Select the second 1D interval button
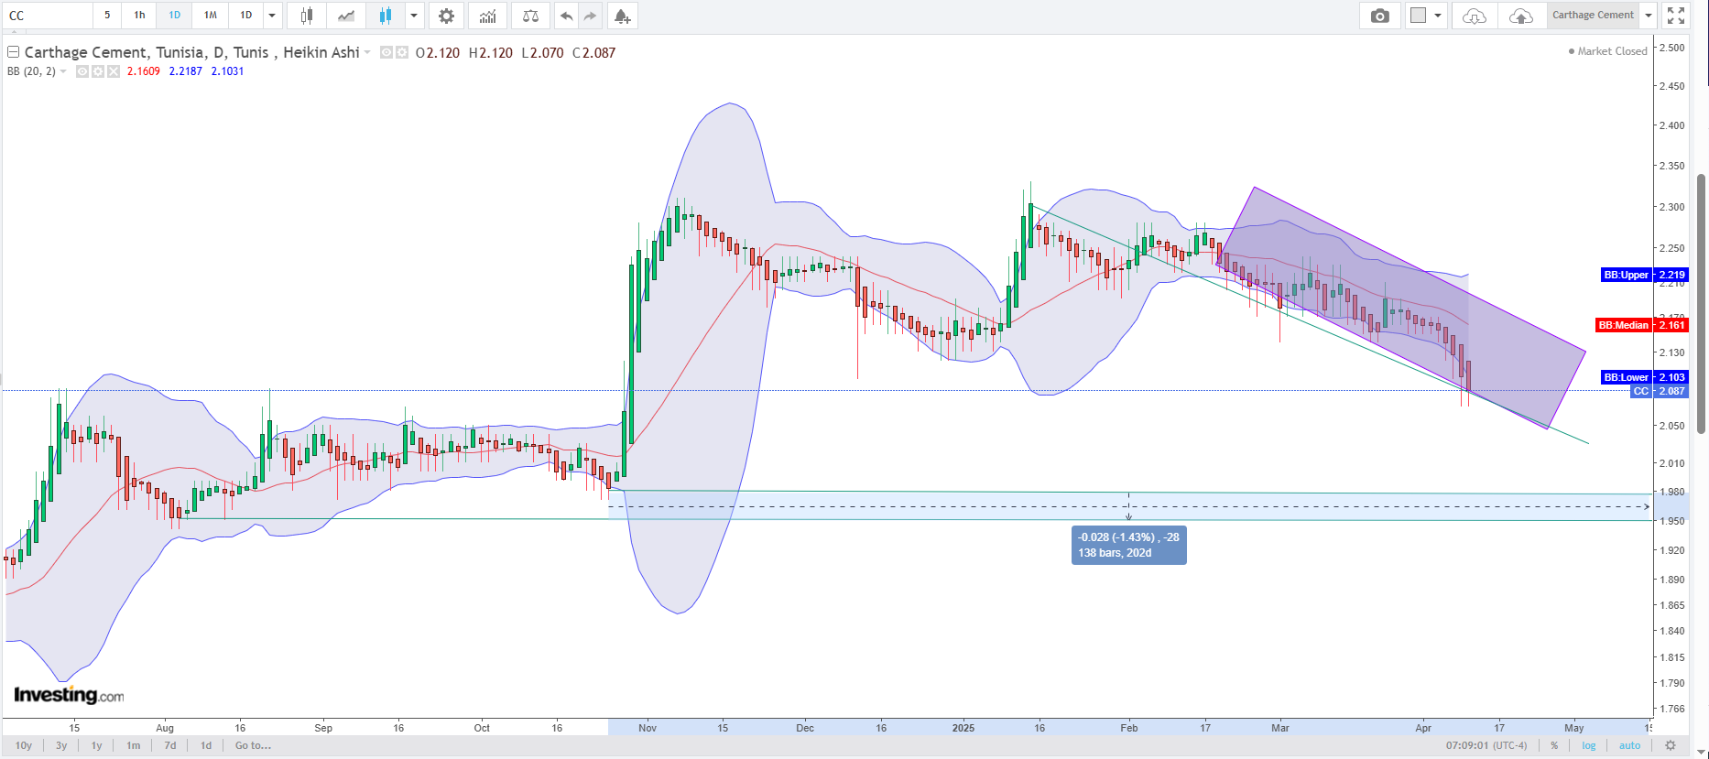Image resolution: width=1709 pixels, height=759 pixels. 245,16
